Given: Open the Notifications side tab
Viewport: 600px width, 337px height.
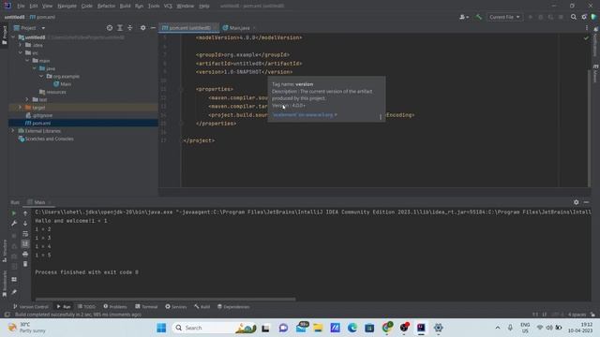Looking at the screenshot, I should 595,42.
